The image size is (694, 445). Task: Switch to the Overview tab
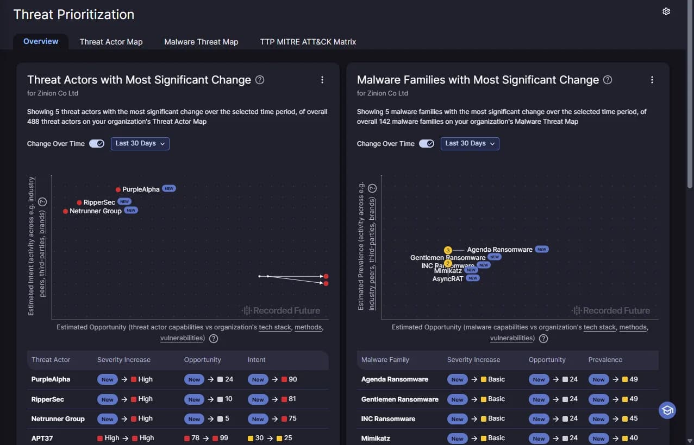pyautogui.click(x=41, y=41)
